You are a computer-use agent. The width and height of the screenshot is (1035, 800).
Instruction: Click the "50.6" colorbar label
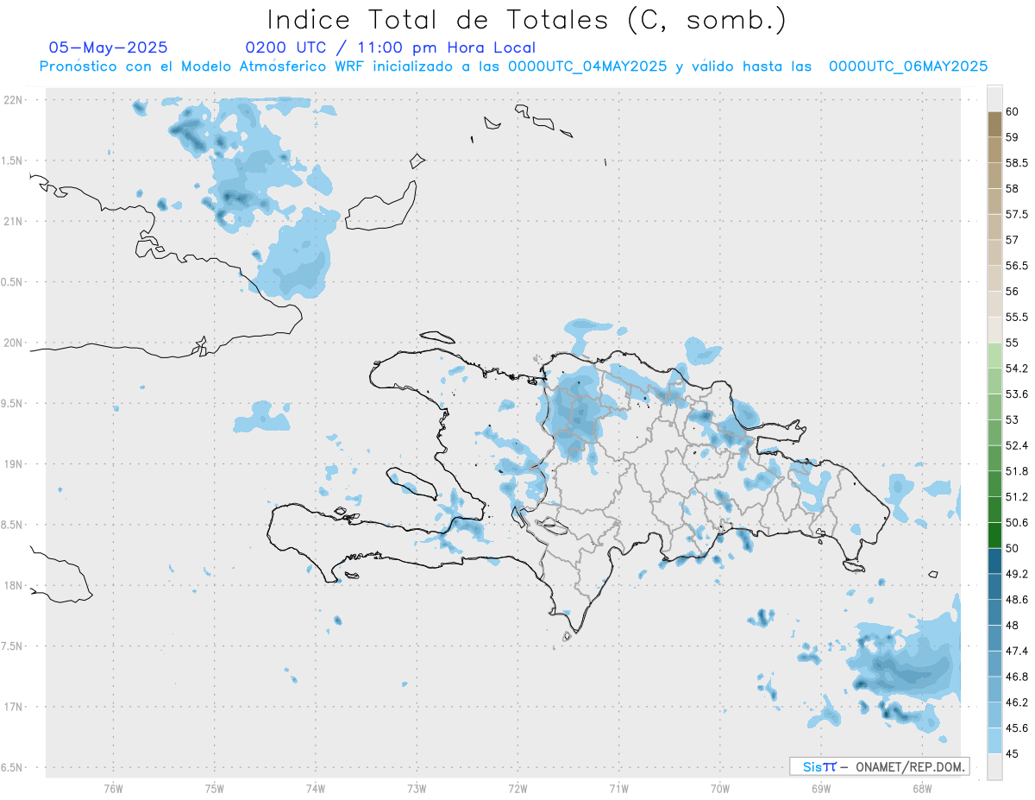1017,522
